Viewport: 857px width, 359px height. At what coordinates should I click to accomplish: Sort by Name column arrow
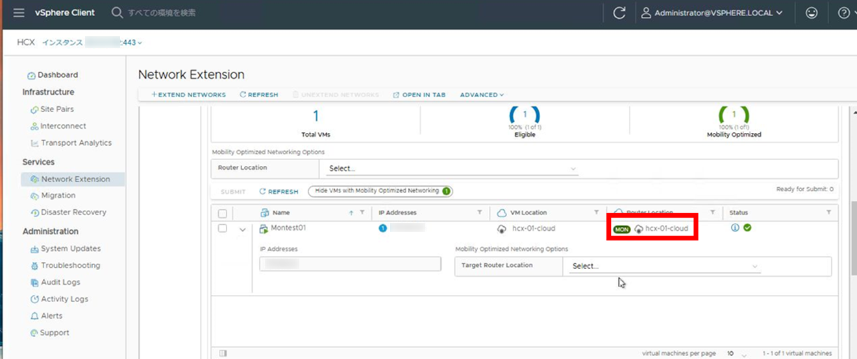[351, 213]
